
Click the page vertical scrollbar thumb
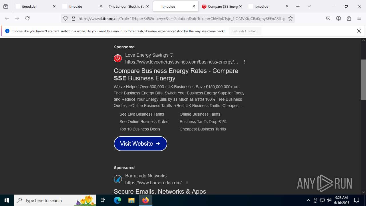pyautogui.click(x=363, y=80)
